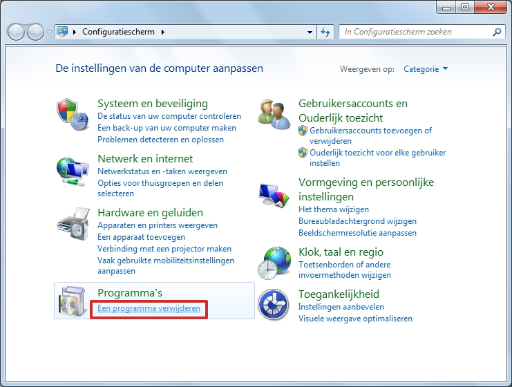This screenshot has width=512, height=387.
Task: Open Problemen detecteren en oplossen
Action: coord(160,140)
